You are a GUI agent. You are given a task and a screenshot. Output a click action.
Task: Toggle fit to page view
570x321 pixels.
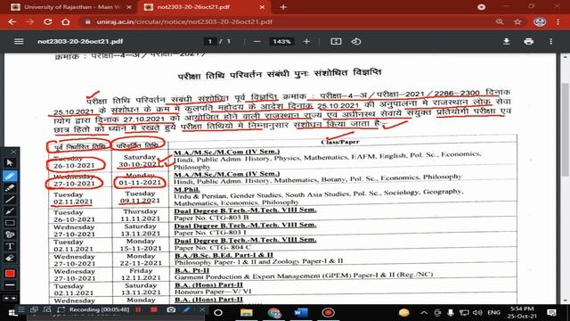coord(336,42)
